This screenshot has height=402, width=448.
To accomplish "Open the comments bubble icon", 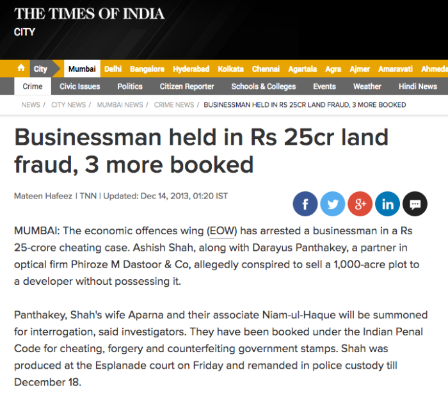I will [415, 204].
